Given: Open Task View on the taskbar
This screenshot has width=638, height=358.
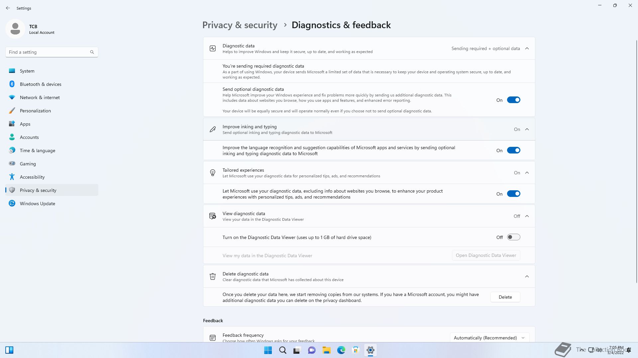Looking at the screenshot, I should coord(297,350).
